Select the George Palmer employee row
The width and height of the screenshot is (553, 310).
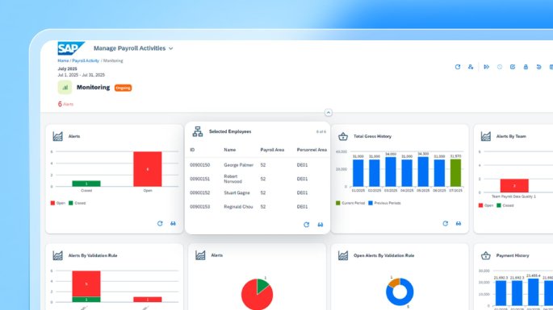pos(258,165)
